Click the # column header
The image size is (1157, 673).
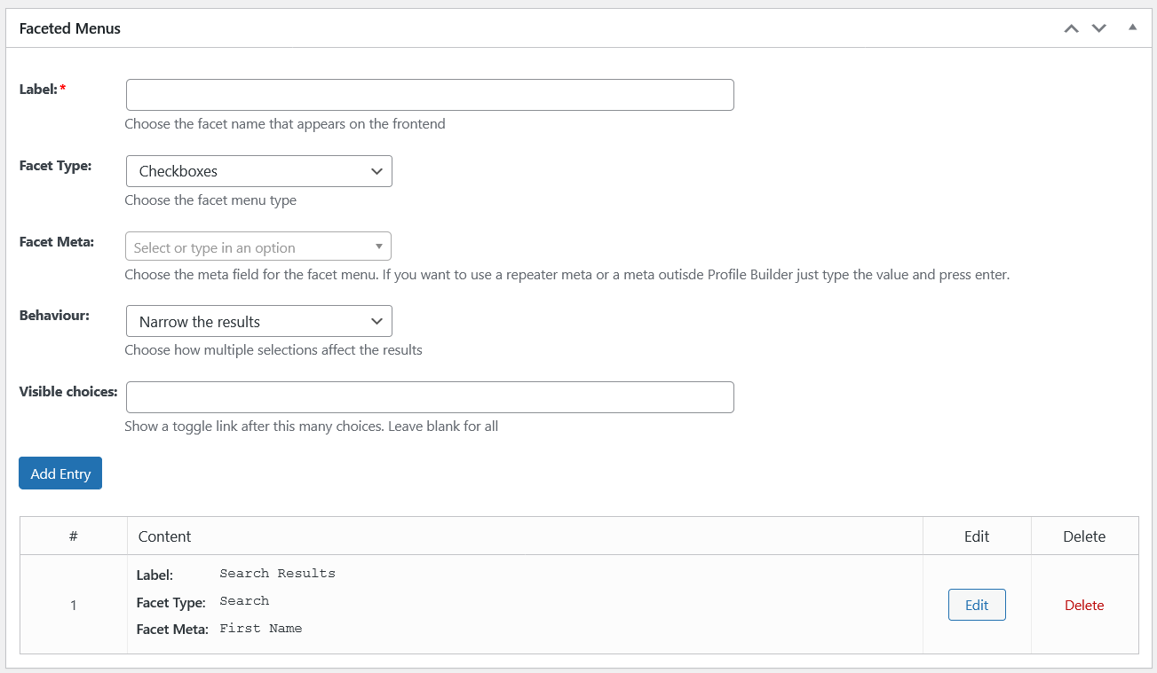pos(74,536)
